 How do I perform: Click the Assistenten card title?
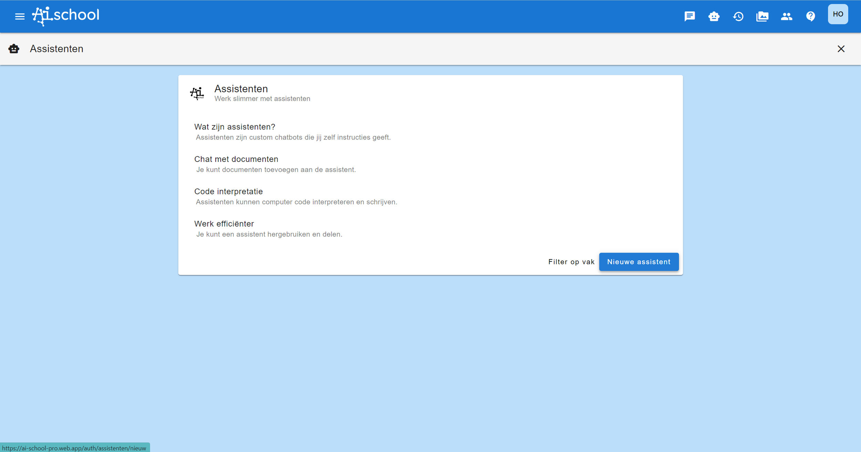241,89
